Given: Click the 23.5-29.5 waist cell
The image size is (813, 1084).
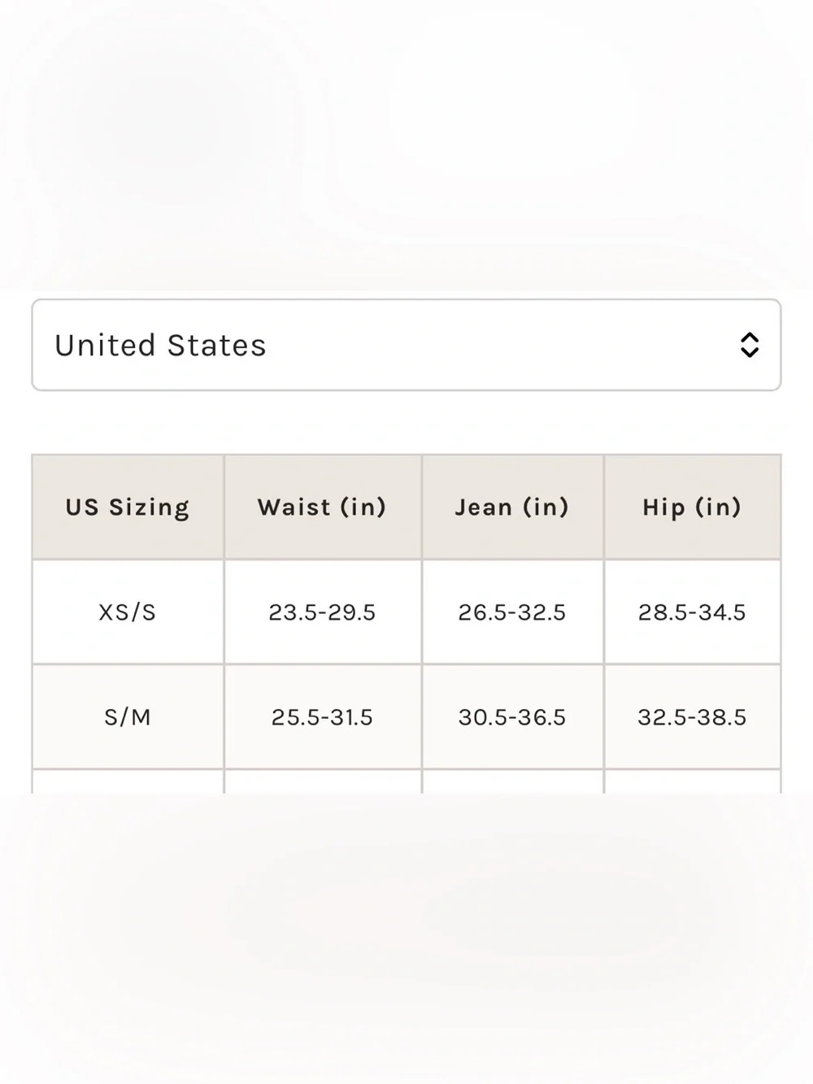Looking at the screenshot, I should click(x=323, y=612).
